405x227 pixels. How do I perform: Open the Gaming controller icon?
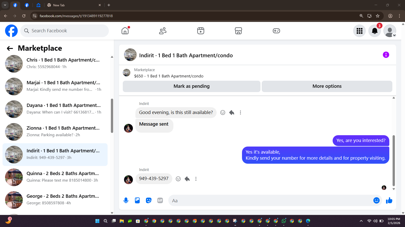point(276,31)
